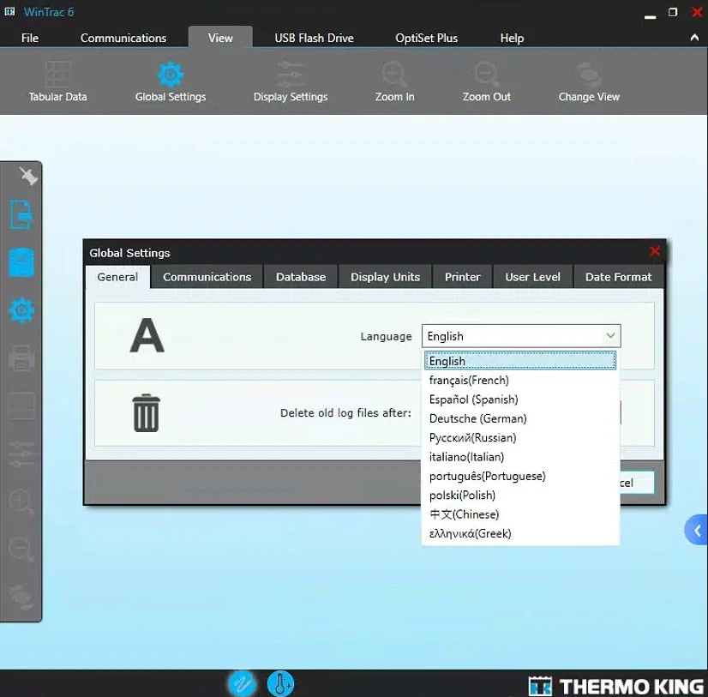Open the Help menu
Viewport: 708px width, 697px height.
pos(512,38)
